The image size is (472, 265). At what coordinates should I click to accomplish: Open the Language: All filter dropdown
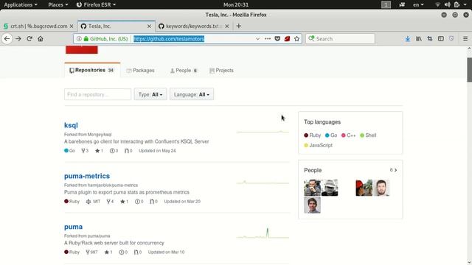pos(192,94)
